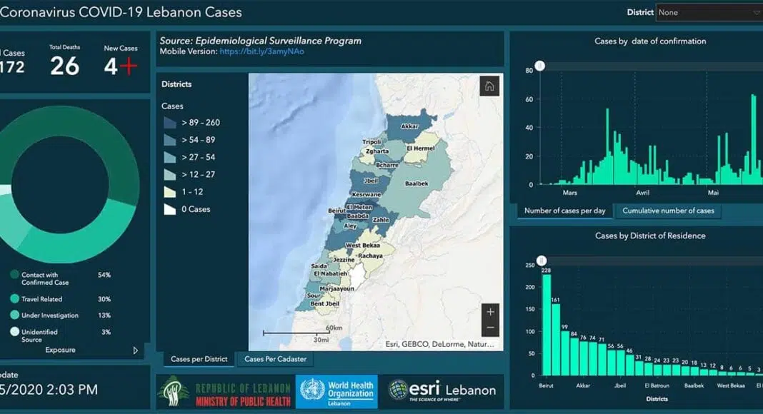
Task: Click the > 89 - 260 legend swatch
Action: click(x=170, y=123)
